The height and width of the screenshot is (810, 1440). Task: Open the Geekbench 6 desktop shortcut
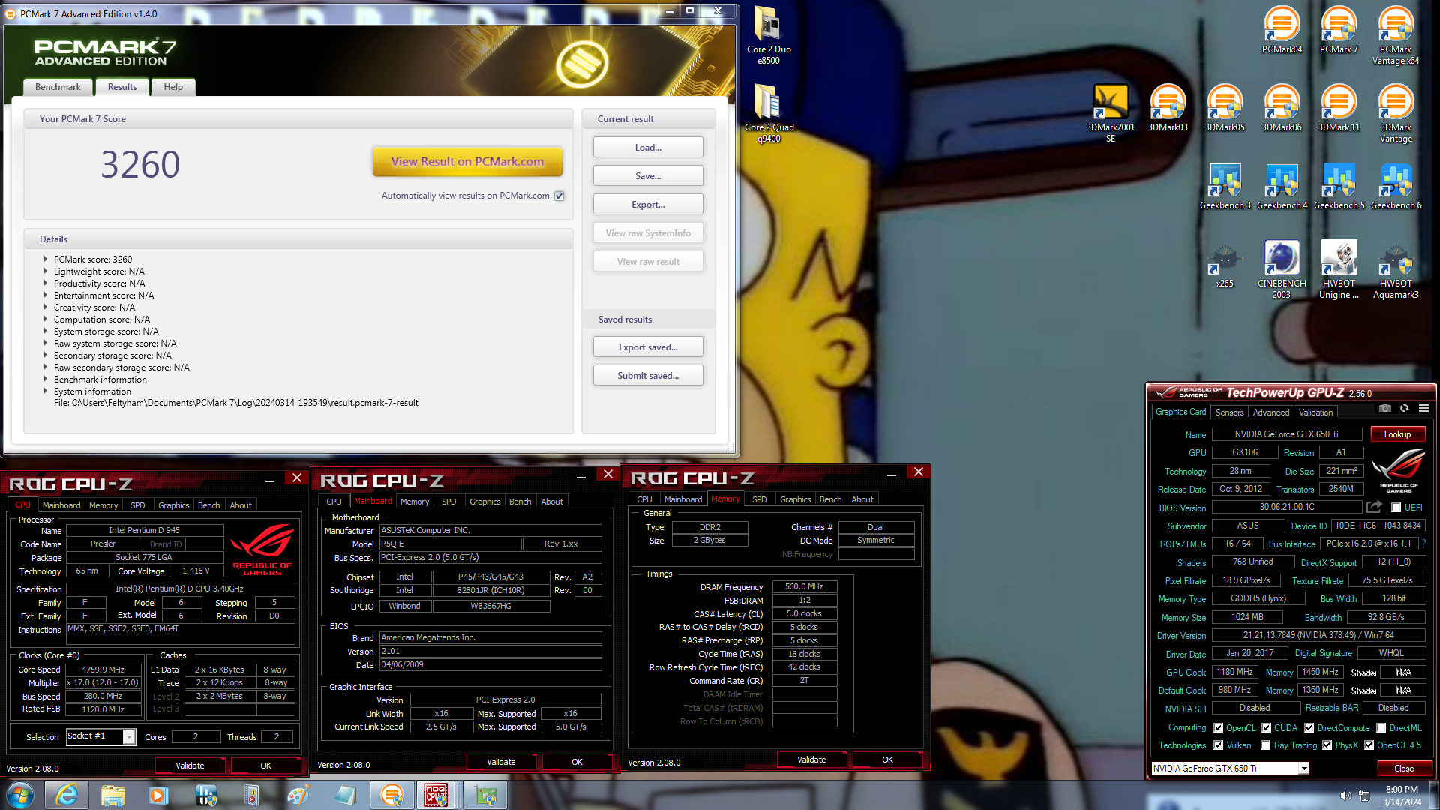1396,186
